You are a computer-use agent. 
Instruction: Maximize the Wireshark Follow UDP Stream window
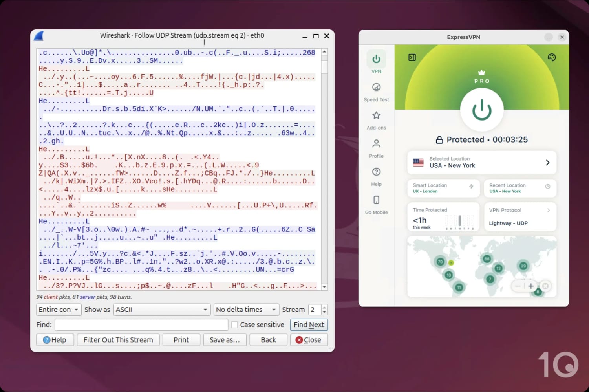[x=316, y=36]
